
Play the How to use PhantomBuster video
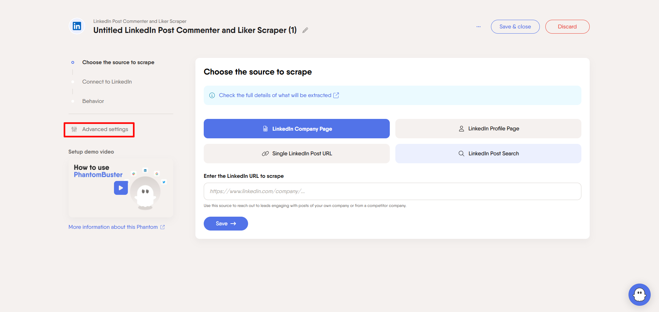[x=121, y=188]
